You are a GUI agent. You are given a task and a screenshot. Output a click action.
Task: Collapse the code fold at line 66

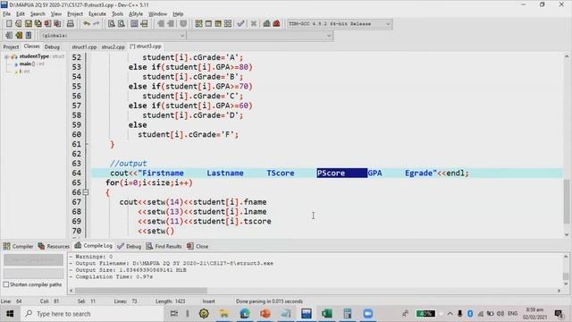pyautogui.click(x=86, y=192)
